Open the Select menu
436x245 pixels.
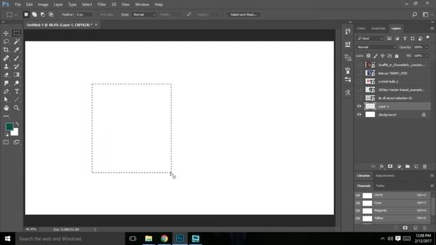tap(87, 5)
